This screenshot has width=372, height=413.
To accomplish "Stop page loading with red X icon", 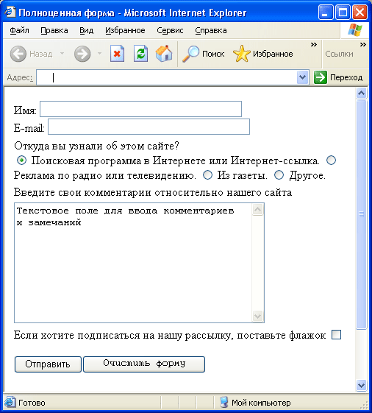I will pyautogui.click(x=117, y=54).
